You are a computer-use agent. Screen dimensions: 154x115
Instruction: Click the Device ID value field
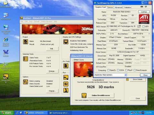click(x=140, y=30)
